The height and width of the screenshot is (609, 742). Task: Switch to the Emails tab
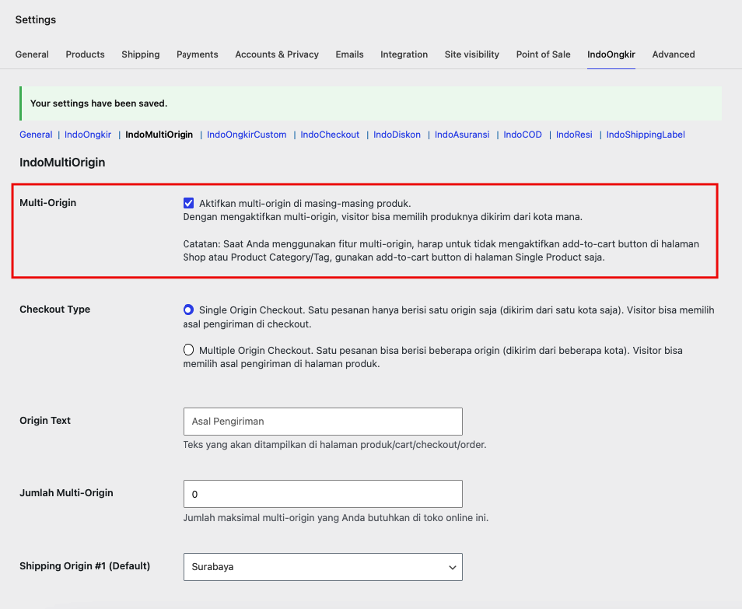pos(350,54)
